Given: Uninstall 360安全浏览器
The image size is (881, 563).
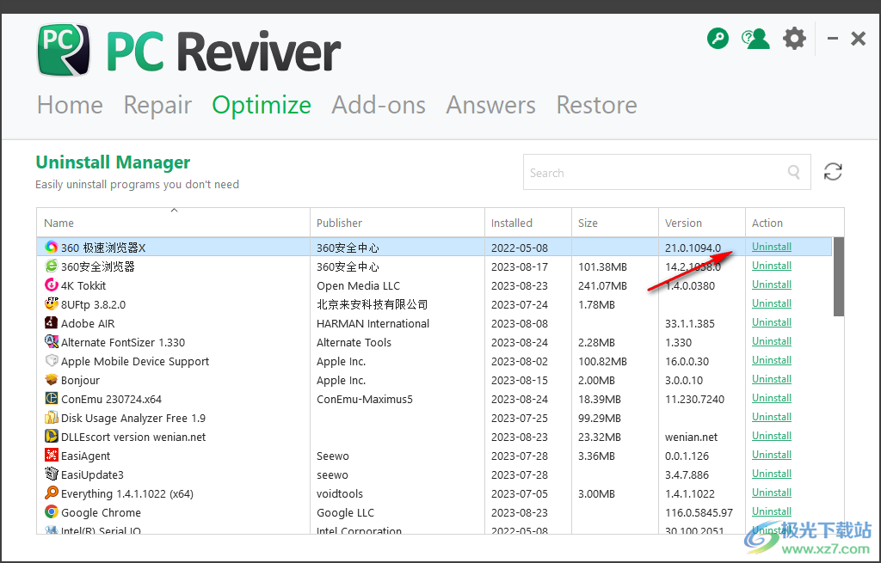Looking at the screenshot, I should point(772,266).
